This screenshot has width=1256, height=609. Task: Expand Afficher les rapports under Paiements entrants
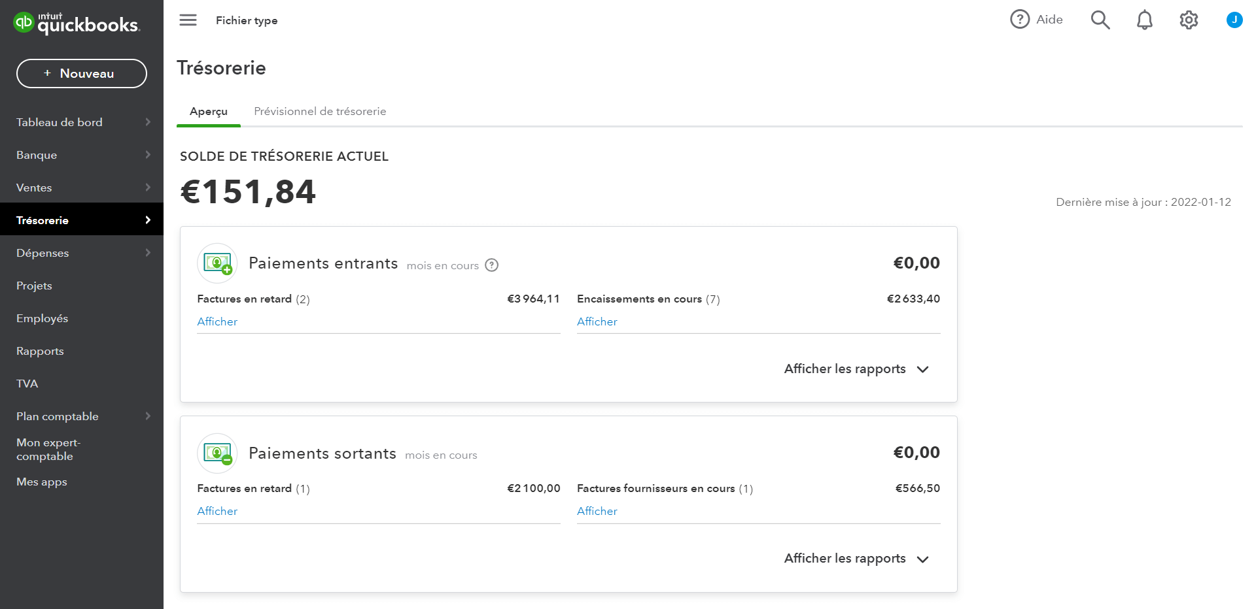(x=856, y=369)
